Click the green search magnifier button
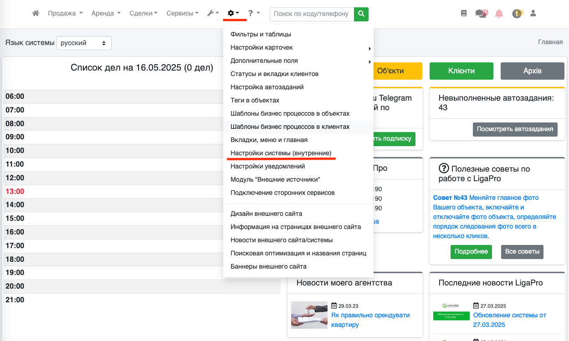Viewport: 569px width, 341px height. pos(361,14)
